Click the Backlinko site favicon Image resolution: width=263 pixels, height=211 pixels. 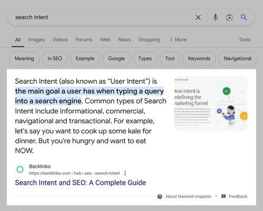[x=20, y=169]
